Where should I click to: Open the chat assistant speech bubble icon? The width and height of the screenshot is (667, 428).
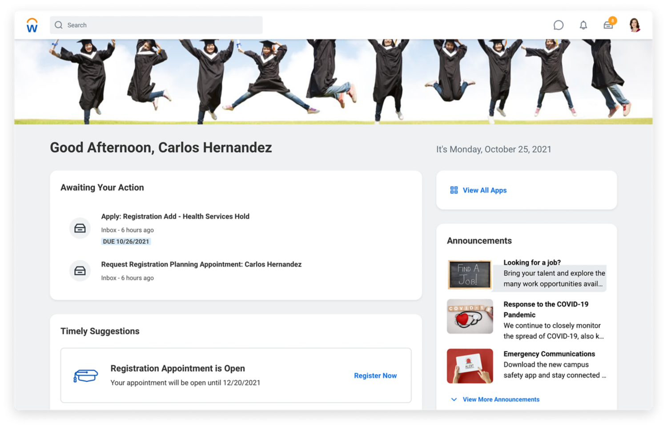pos(559,25)
